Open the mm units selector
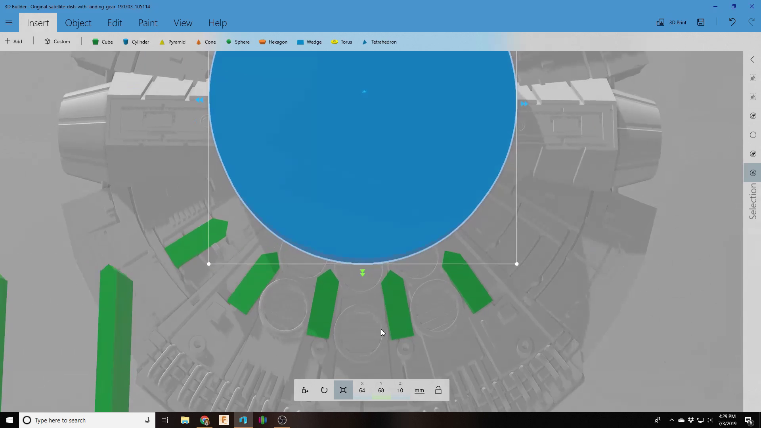Image resolution: width=761 pixels, height=428 pixels. coord(419,390)
